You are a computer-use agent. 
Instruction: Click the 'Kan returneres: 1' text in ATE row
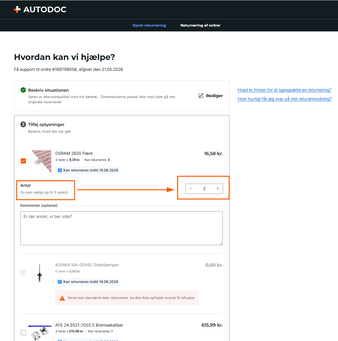pos(101,331)
